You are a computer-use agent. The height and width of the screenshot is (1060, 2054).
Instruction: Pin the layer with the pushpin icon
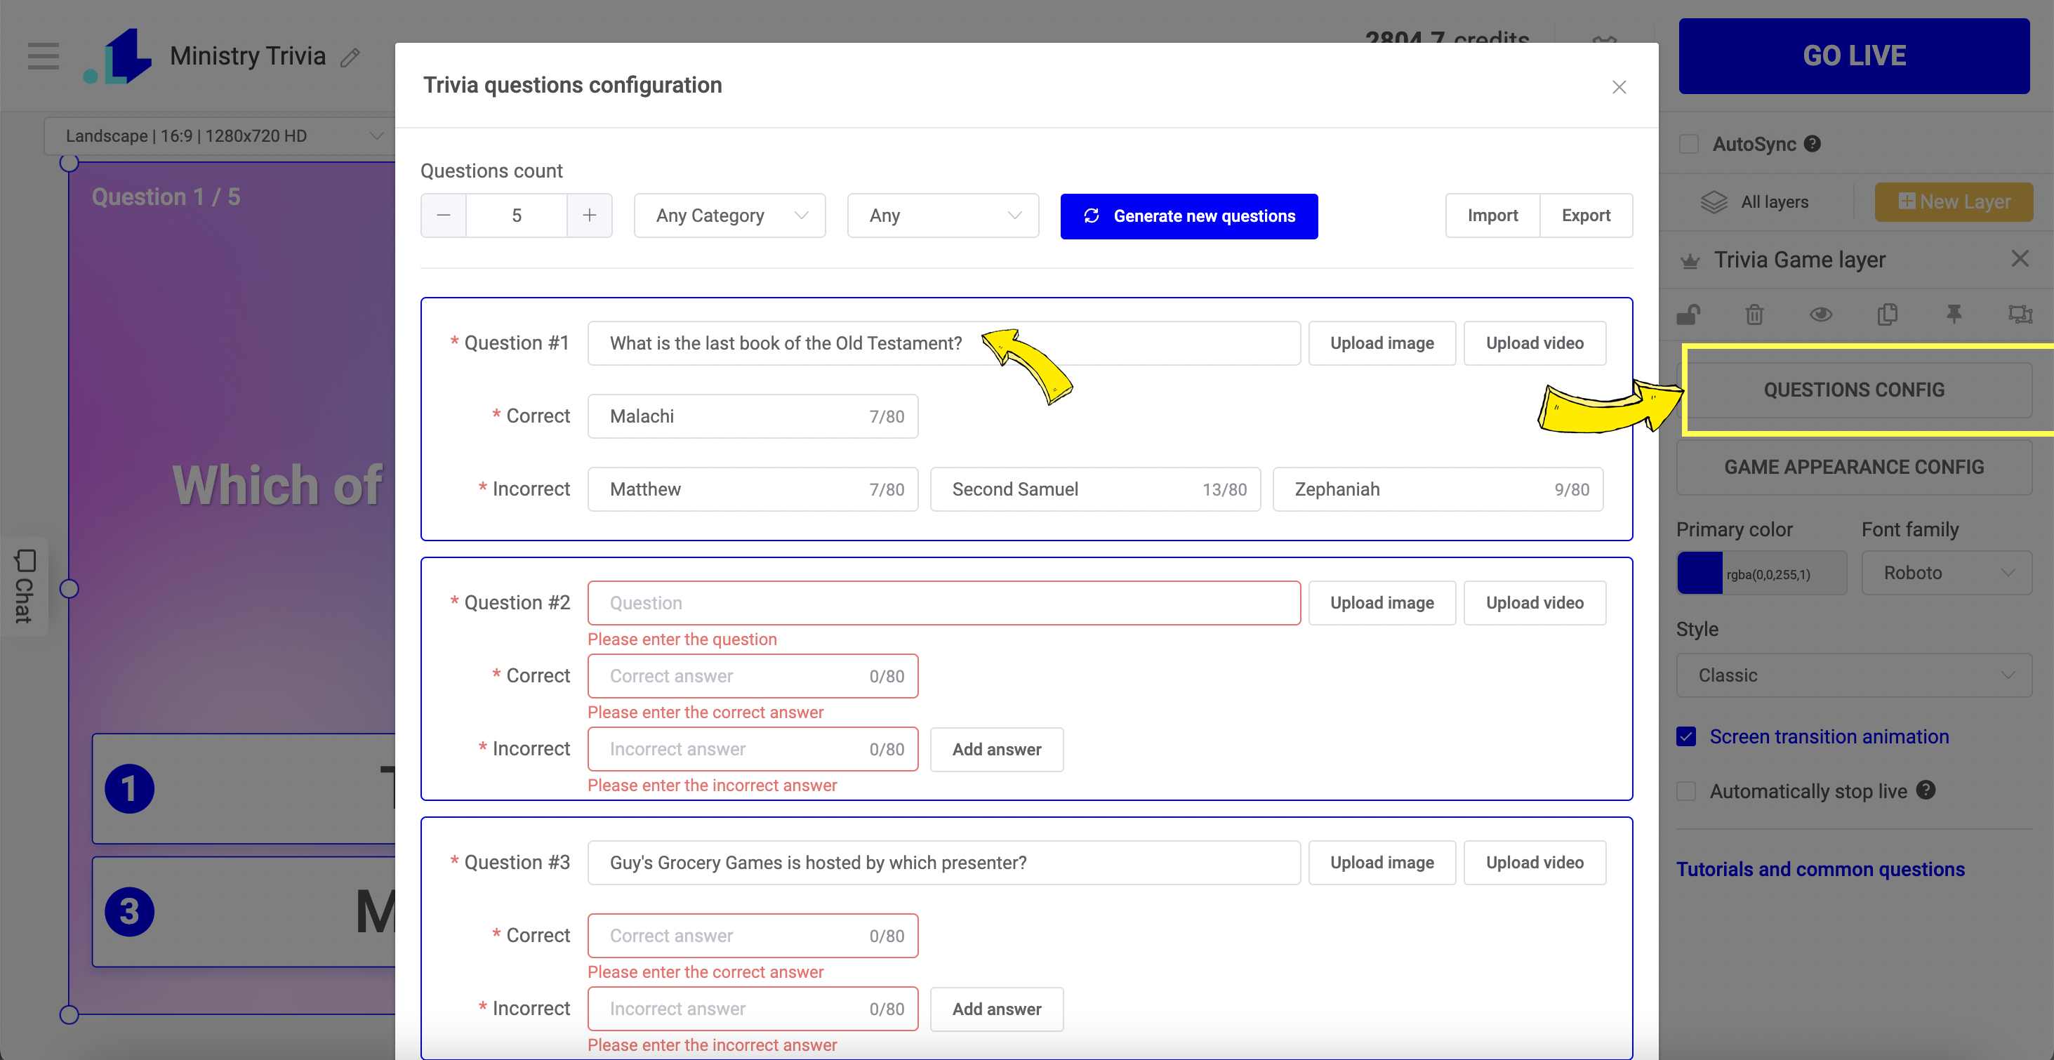point(1954,314)
